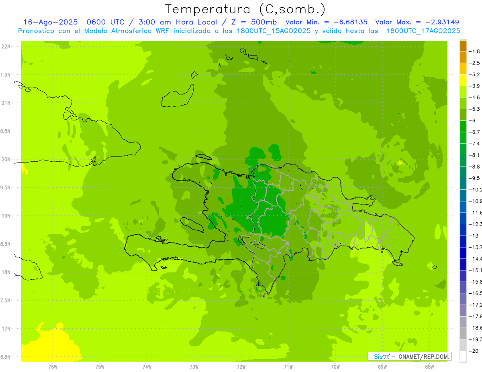Click the '71W' longitude label

tap(288, 367)
